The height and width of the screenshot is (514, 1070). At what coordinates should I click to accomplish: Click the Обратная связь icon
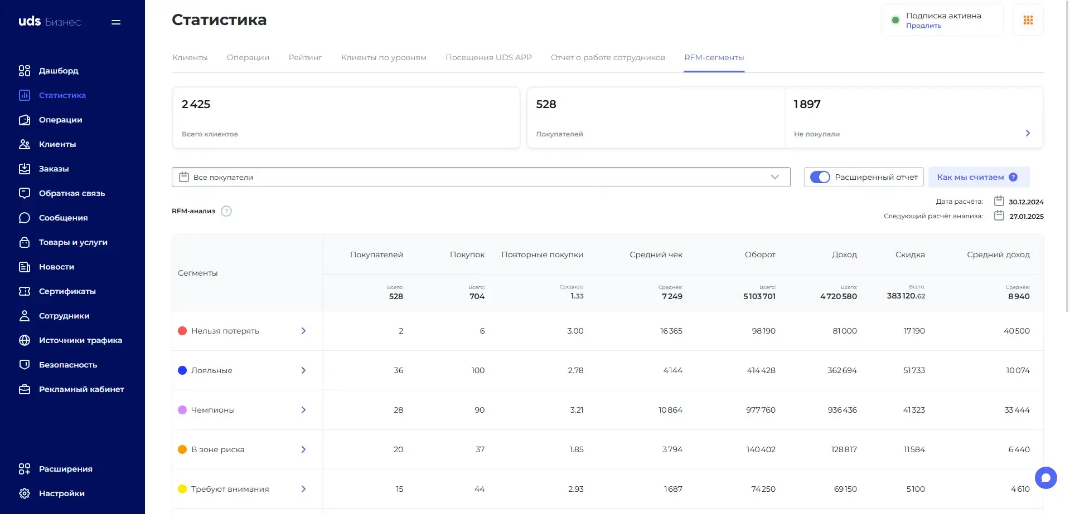[x=25, y=193]
